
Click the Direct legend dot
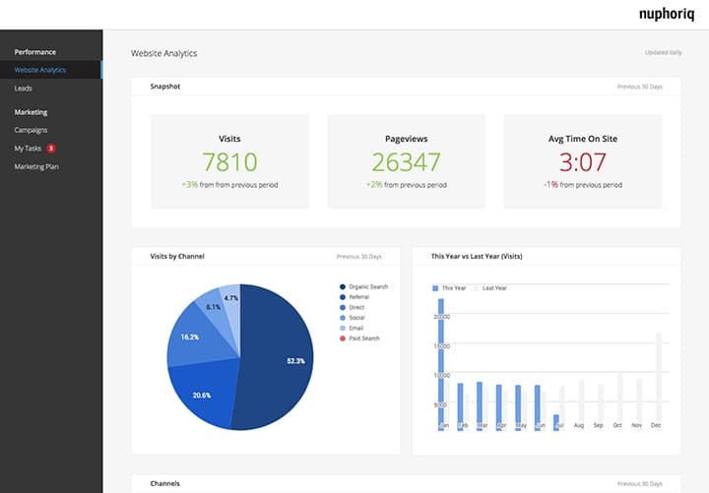343,308
